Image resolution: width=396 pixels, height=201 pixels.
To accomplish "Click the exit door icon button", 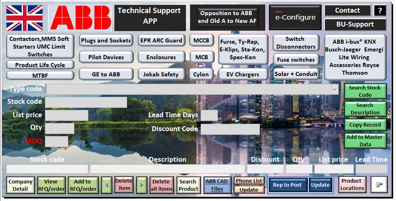I will coord(379,185).
